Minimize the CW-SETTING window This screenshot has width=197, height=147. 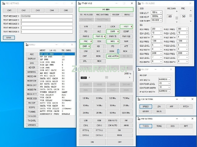(177, 99)
